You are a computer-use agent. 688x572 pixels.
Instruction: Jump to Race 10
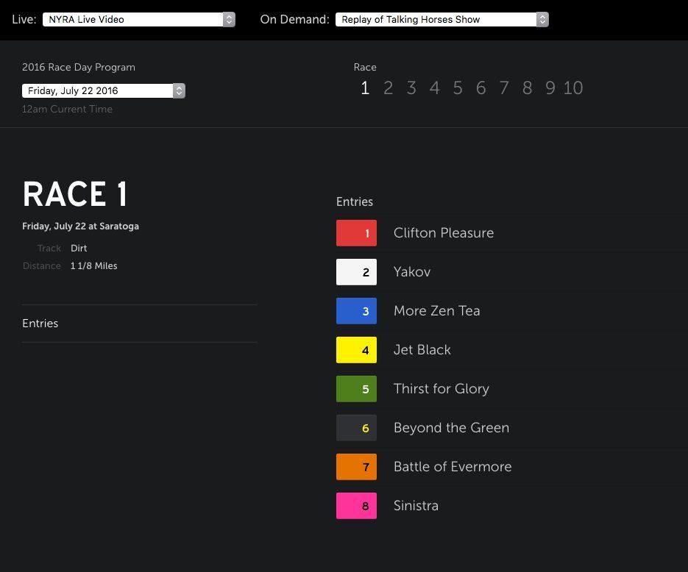(x=573, y=88)
